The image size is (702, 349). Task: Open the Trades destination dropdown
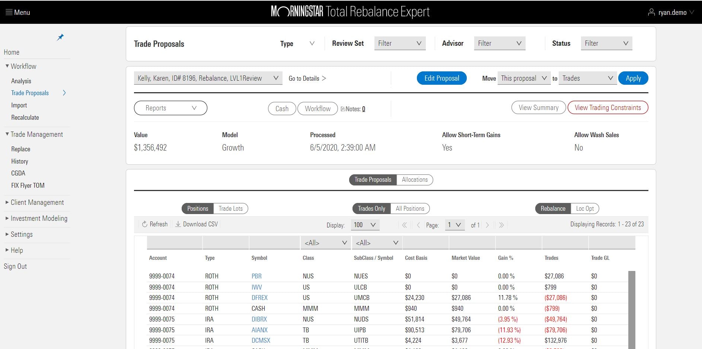pos(588,78)
